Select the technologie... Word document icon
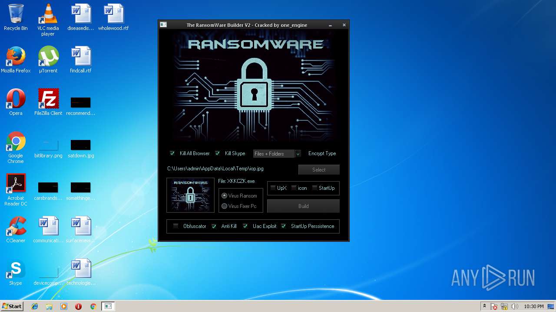This screenshot has width=556, height=312. [x=81, y=272]
